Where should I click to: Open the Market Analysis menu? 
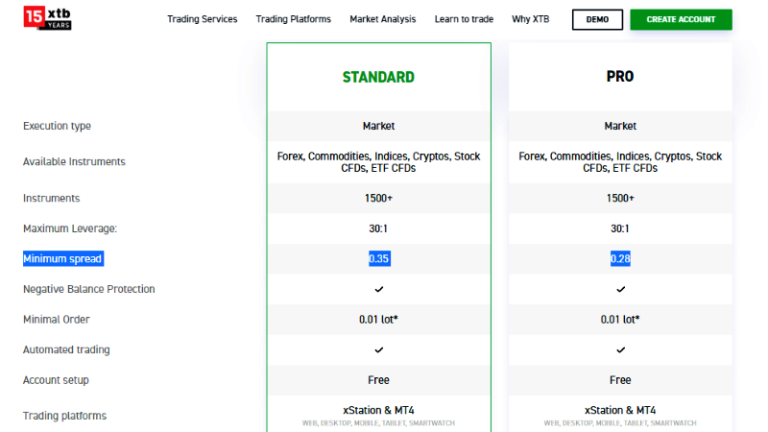(x=382, y=19)
